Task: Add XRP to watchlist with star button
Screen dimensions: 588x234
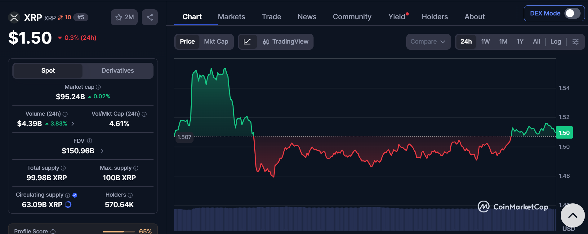Action: (124, 17)
